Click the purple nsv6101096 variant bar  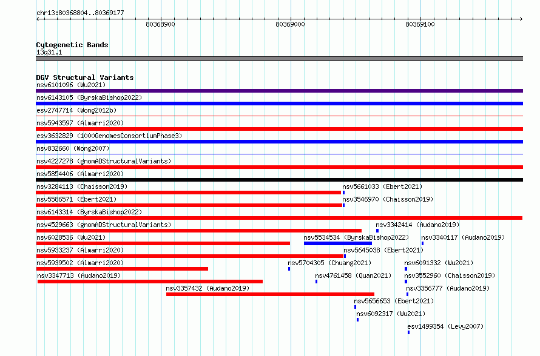(x=279, y=91)
